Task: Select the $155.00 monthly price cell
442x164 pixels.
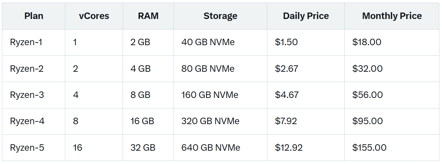Action: [x=392, y=148]
